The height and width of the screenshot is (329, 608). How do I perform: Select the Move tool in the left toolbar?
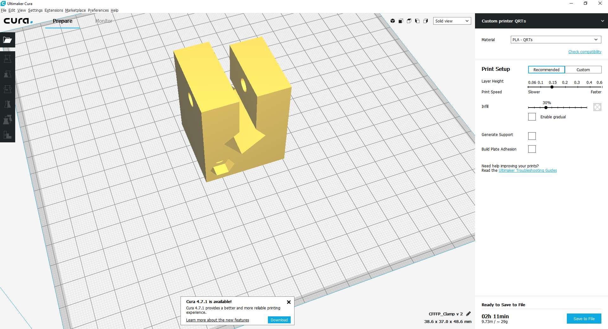coord(8,59)
